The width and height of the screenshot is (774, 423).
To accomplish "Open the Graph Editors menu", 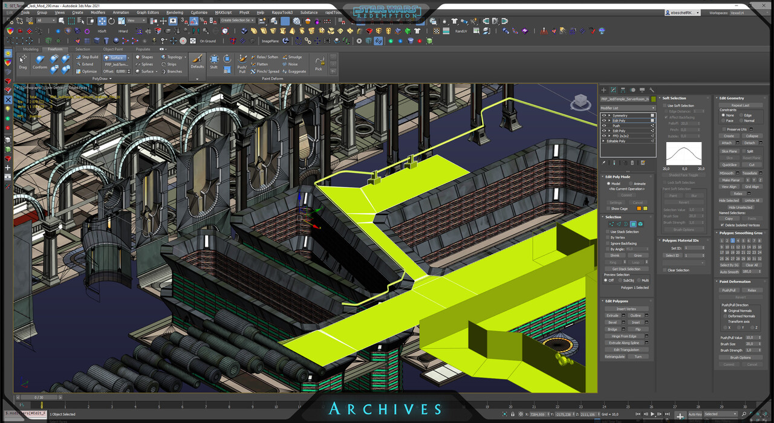I will tap(148, 12).
